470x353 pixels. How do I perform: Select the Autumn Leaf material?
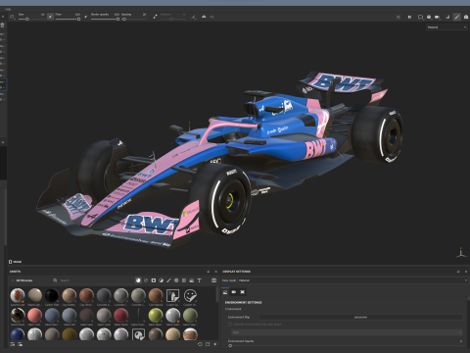pos(18,295)
